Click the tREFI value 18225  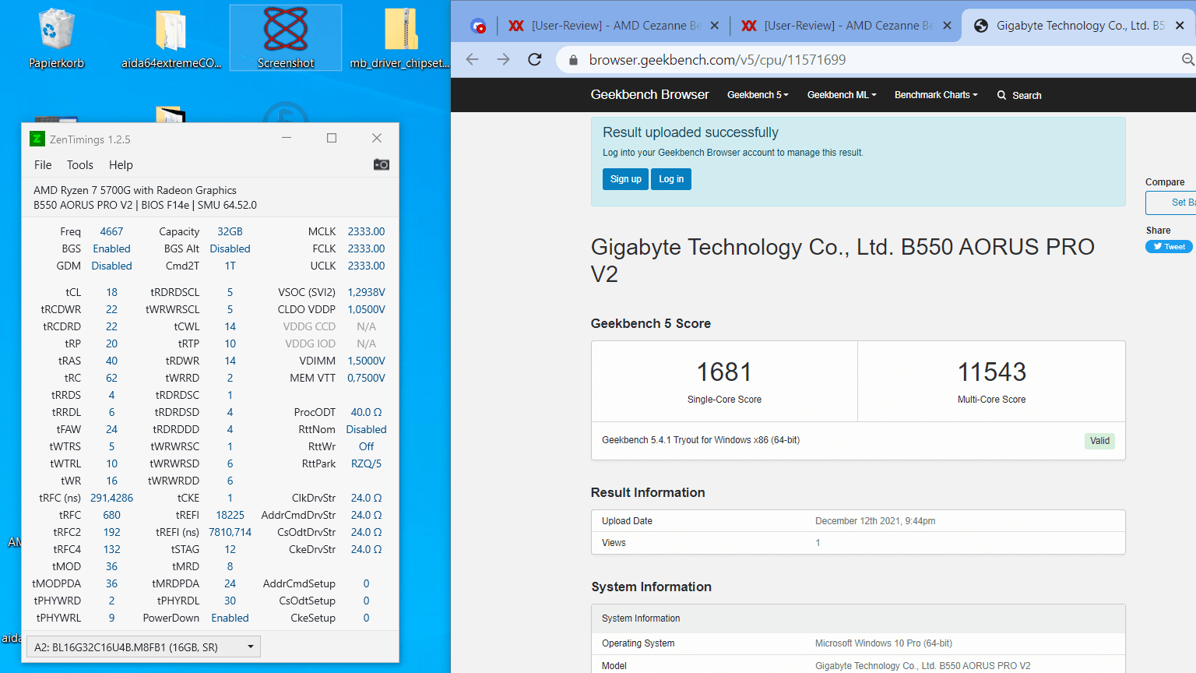[x=230, y=515]
